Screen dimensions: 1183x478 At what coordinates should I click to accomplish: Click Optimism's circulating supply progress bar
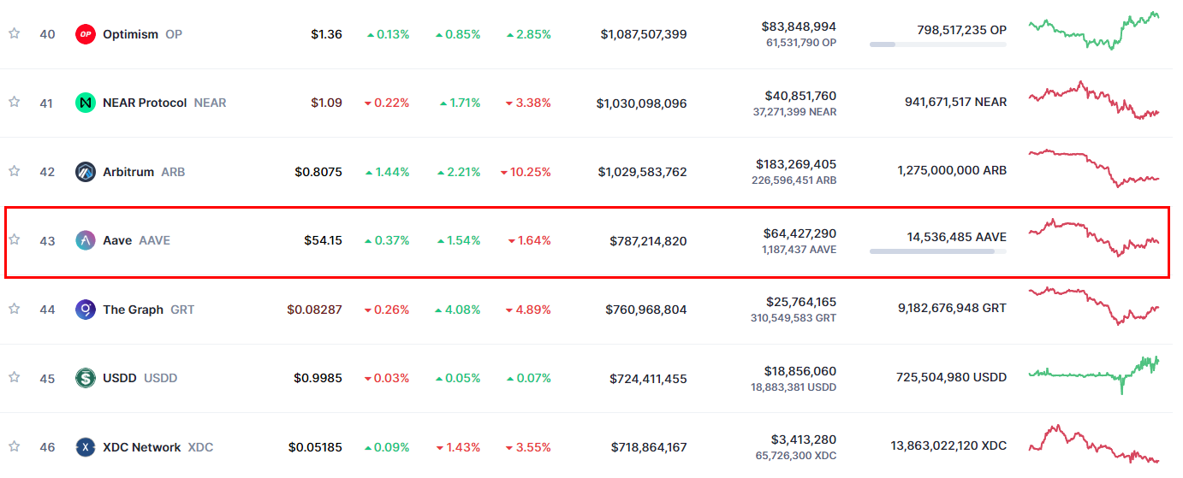(937, 44)
